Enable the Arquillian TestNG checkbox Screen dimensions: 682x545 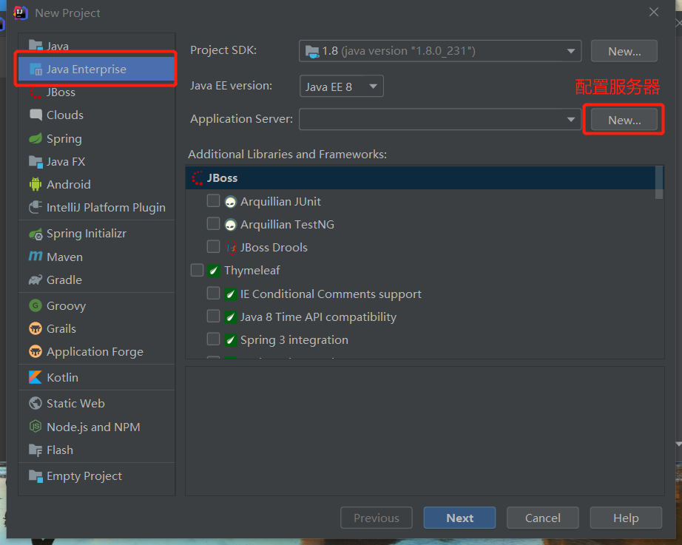(x=213, y=223)
